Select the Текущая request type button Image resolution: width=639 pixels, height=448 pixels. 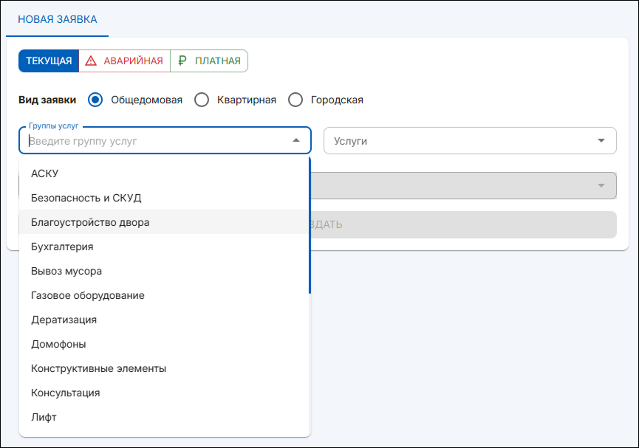click(x=49, y=61)
